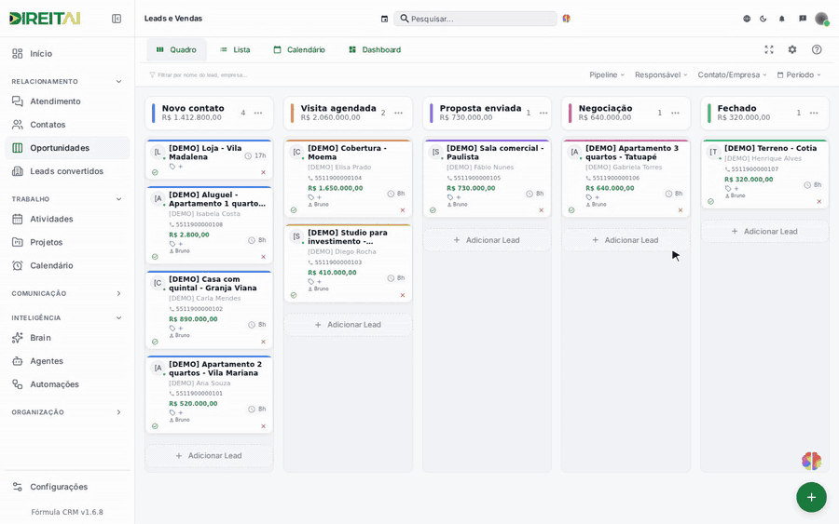Screen dimensions: 839x524
Task: Switch to the Calendário view tab
Action: click(x=299, y=49)
